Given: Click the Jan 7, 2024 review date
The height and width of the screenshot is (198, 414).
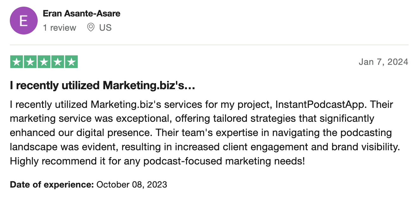Looking at the screenshot, I should 383,62.
